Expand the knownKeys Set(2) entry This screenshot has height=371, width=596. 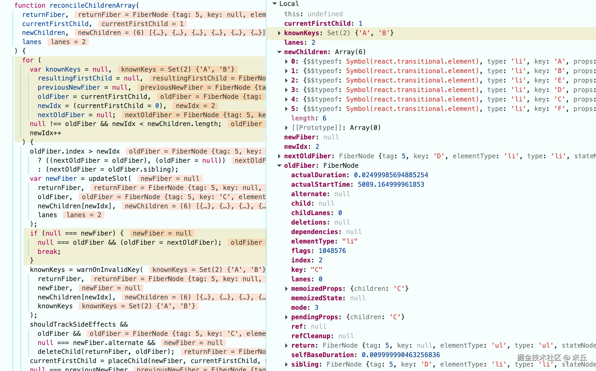click(279, 33)
